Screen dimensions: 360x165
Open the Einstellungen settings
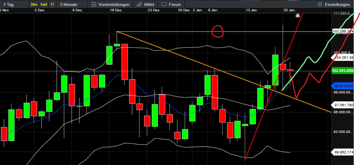click(334, 4)
